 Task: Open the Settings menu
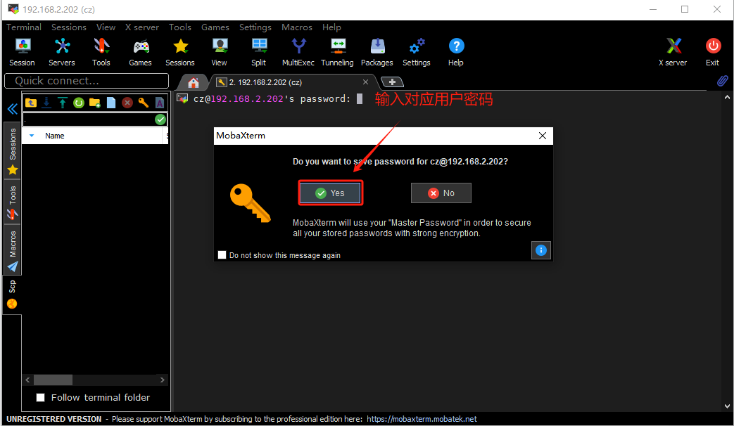tap(255, 27)
